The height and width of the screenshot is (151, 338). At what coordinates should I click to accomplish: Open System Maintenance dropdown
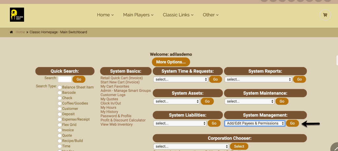[250, 101]
